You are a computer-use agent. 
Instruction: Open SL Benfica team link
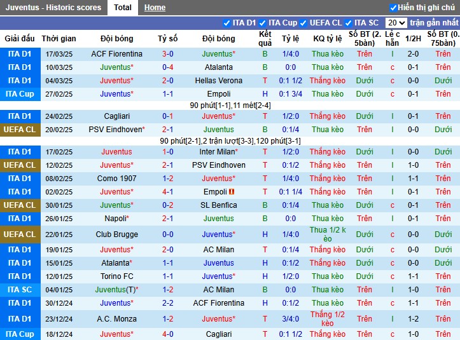pos(219,205)
